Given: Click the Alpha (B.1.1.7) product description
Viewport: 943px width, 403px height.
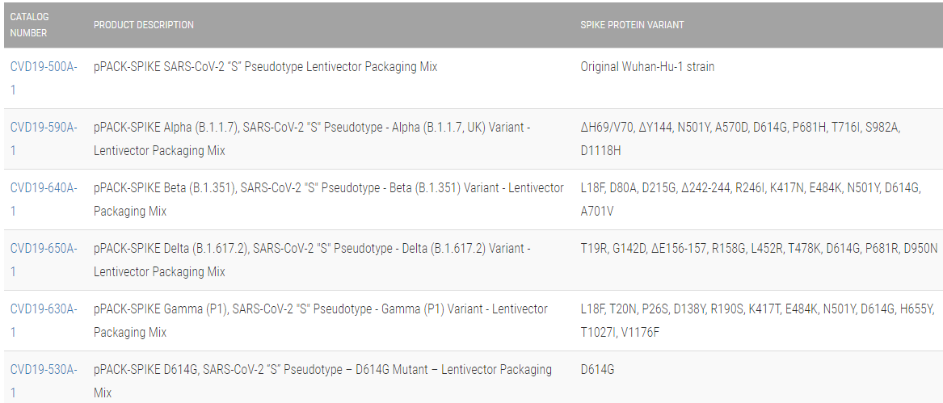Looking at the screenshot, I should tap(312, 139).
